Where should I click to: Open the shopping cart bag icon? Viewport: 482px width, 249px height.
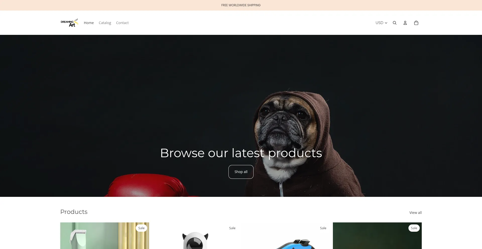pyautogui.click(x=416, y=23)
